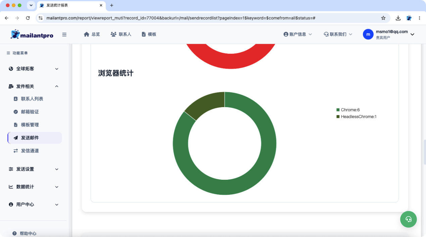Click the sliders icon beside 发送设置
Screen dimensions: 426x237
[11, 169]
